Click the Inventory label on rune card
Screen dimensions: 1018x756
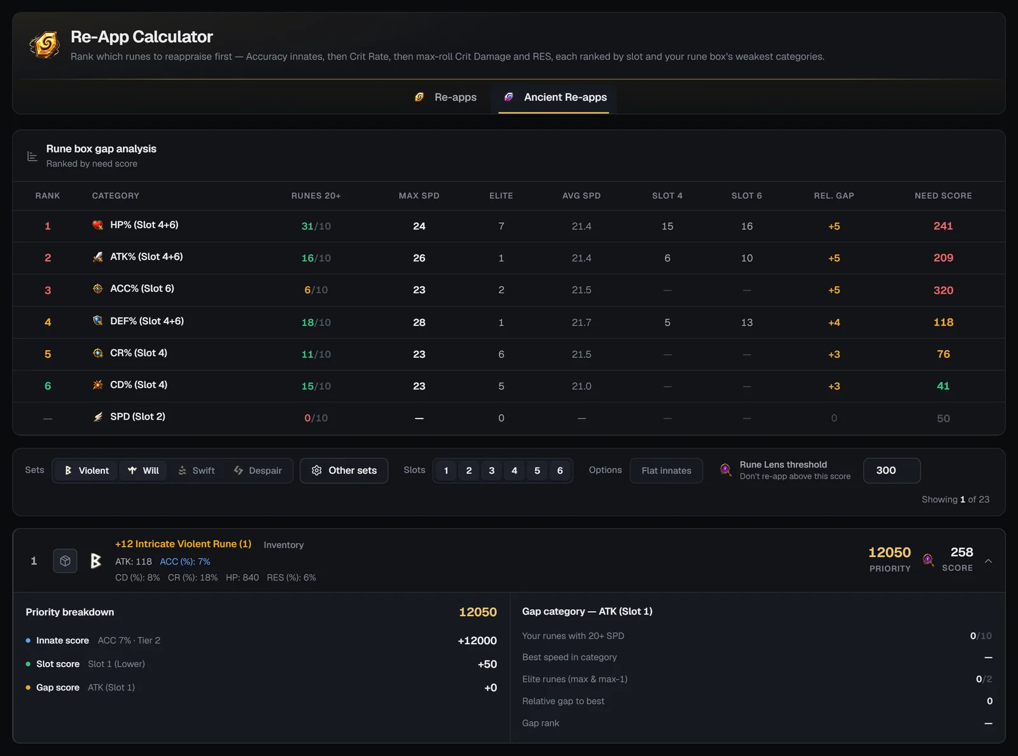pyautogui.click(x=284, y=545)
